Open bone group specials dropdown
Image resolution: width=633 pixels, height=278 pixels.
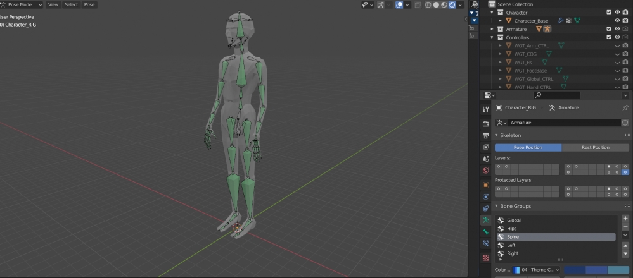(626, 235)
